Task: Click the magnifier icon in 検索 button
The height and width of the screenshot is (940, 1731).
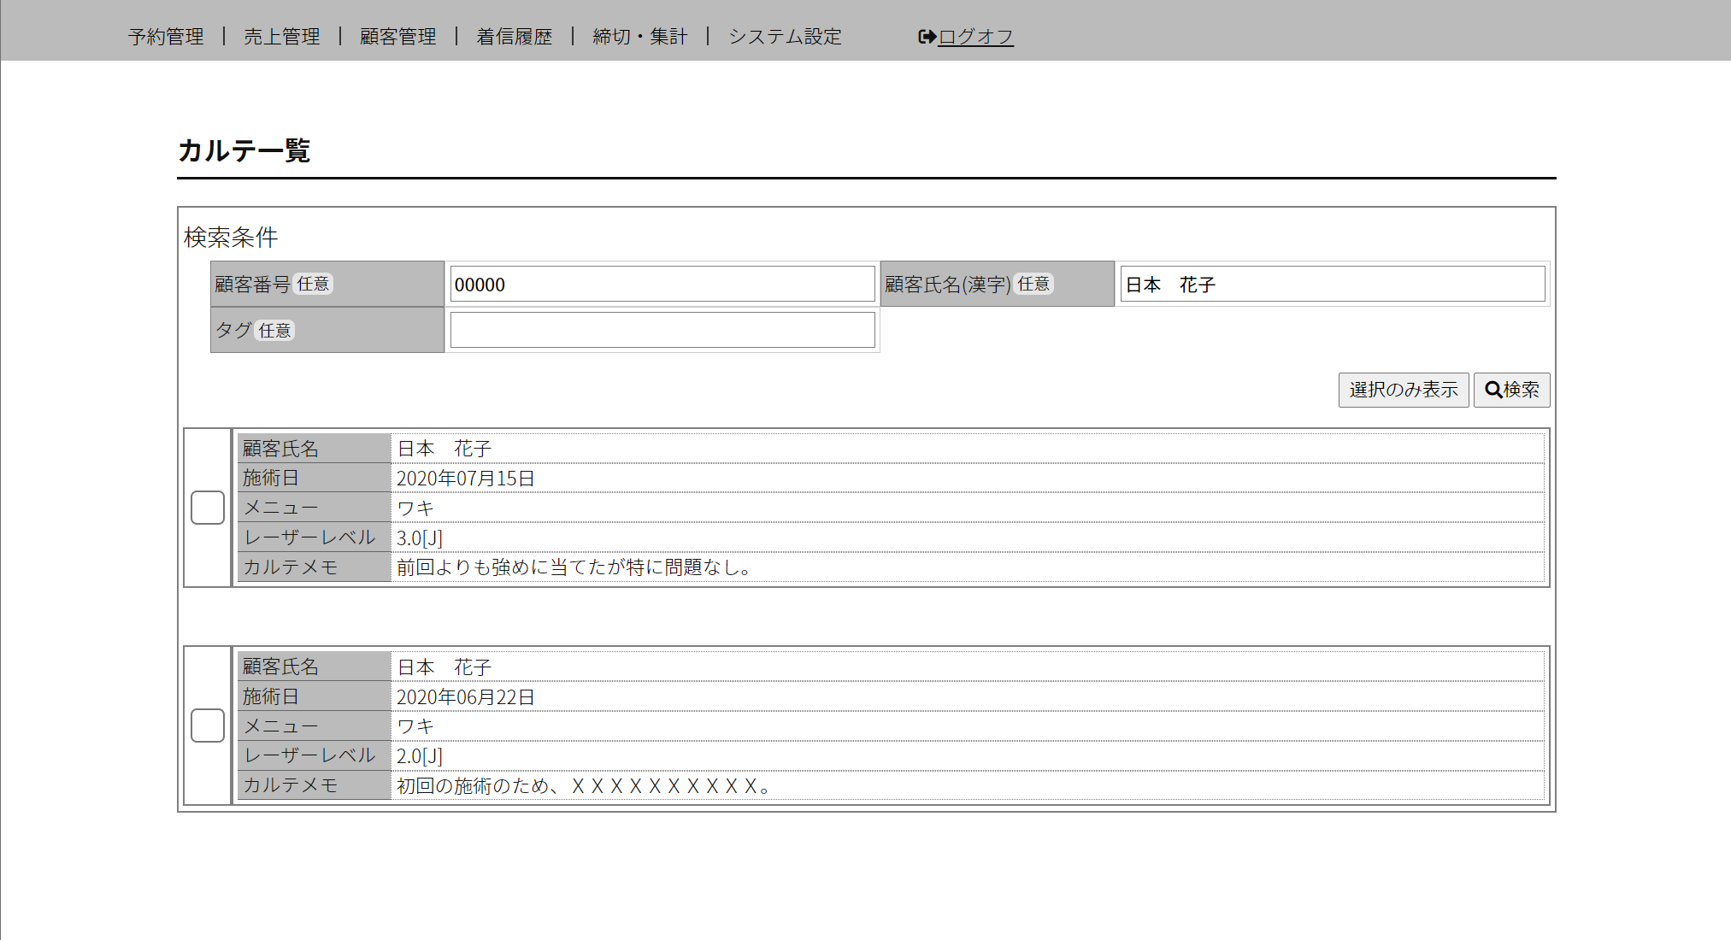Action: 1493,390
